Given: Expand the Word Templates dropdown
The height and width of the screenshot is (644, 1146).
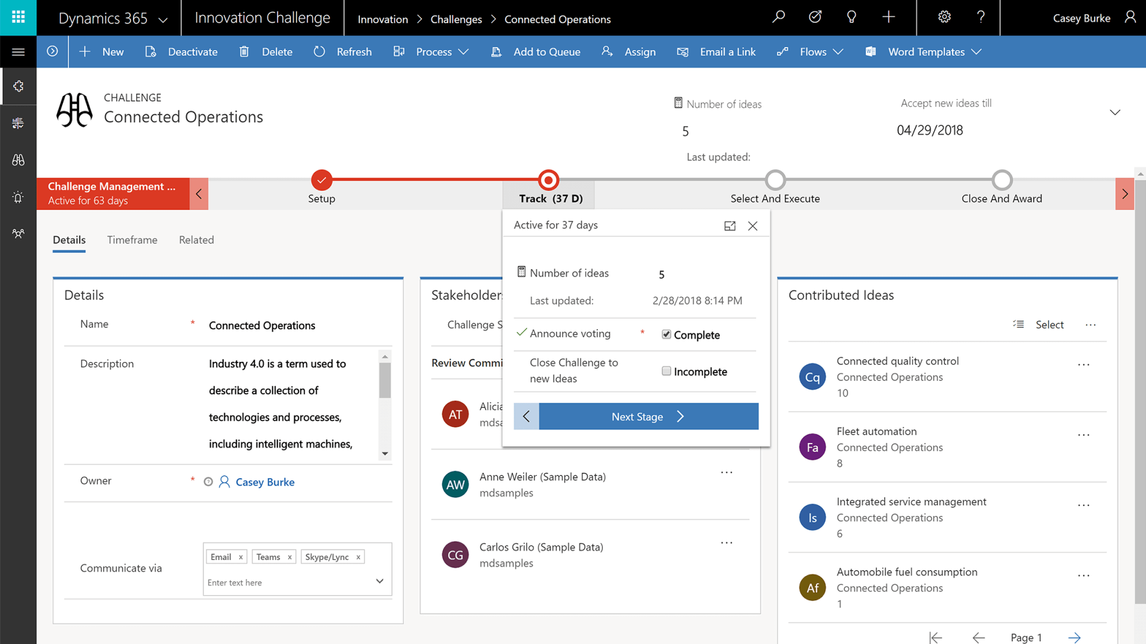Looking at the screenshot, I should (979, 51).
